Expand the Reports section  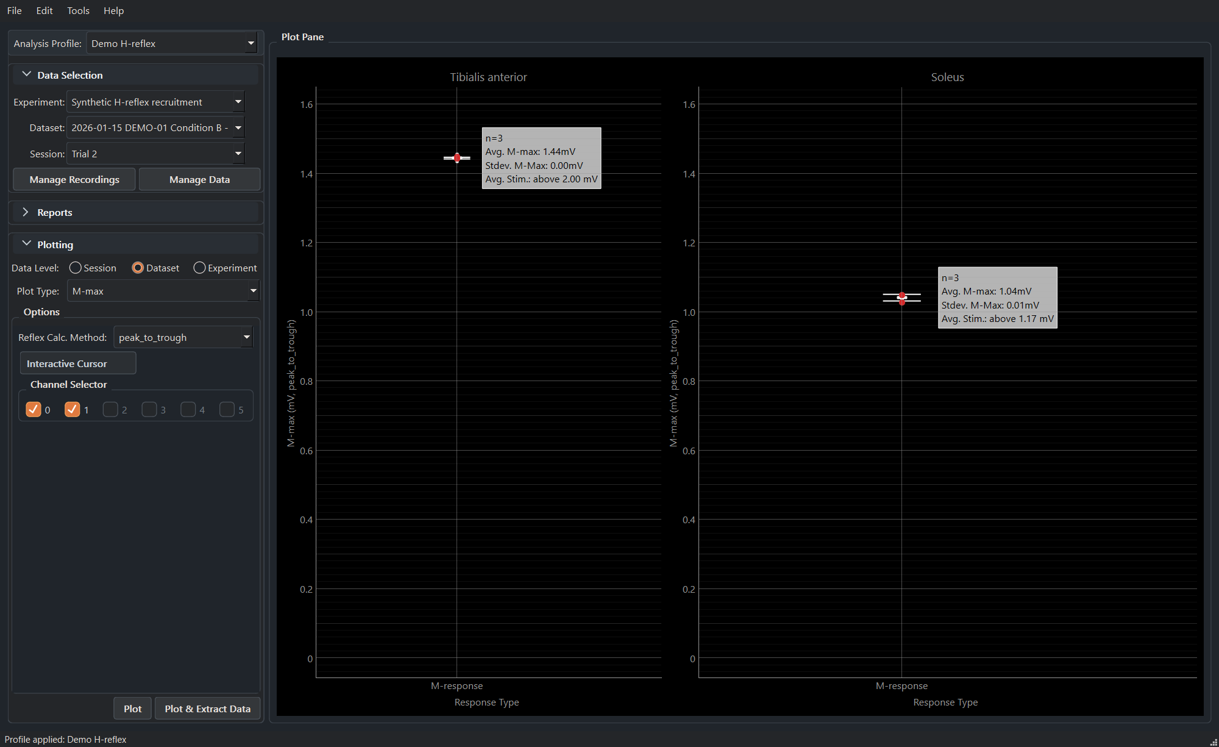click(x=135, y=212)
